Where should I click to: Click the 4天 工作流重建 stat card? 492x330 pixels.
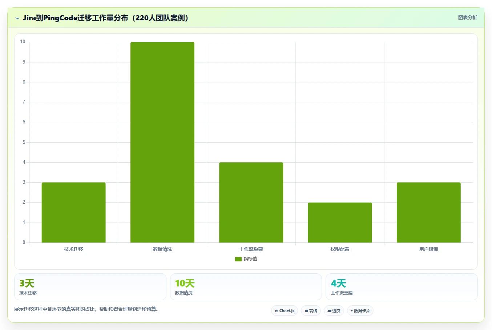tap(402, 287)
